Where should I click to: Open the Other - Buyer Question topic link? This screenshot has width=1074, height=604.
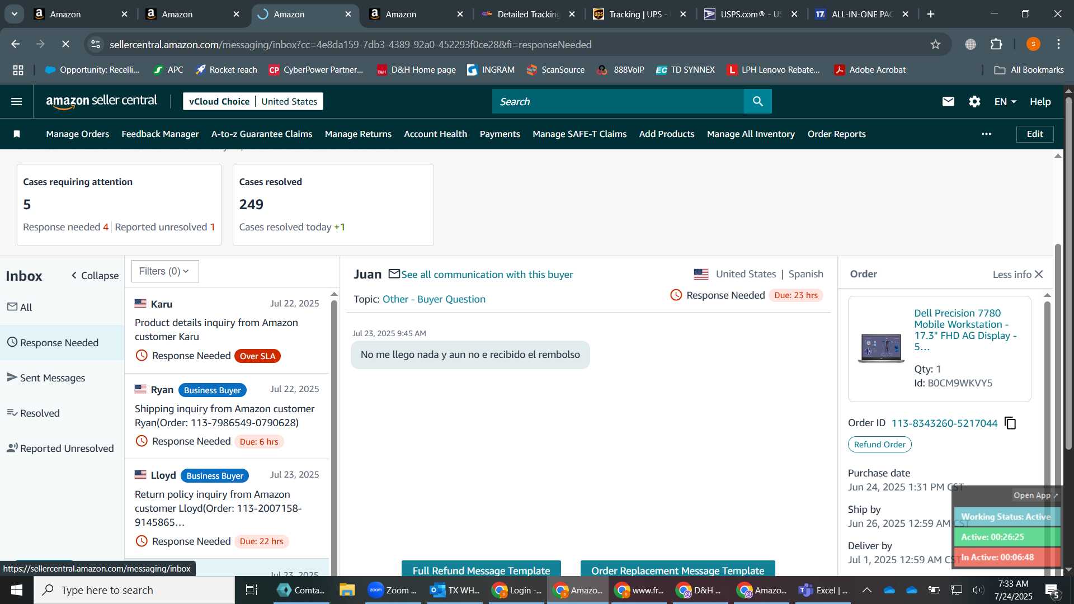point(434,299)
